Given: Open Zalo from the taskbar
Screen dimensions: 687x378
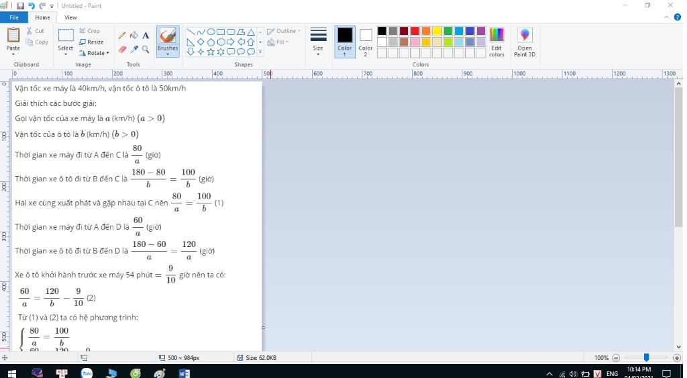Looking at the screenshot, I should click(x=87, y=373).
